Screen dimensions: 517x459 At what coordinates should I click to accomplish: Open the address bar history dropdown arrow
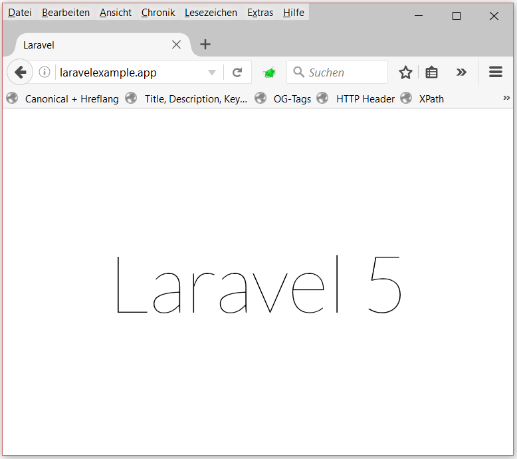pyautogui.click(x=212, y=73)
